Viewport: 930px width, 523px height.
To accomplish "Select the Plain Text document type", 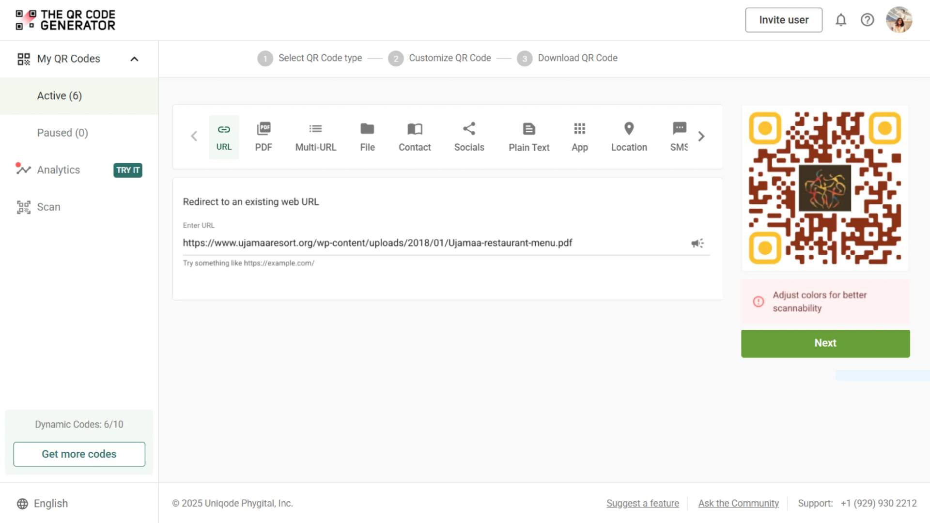I will pyautogui.click(x=529, y=137).
